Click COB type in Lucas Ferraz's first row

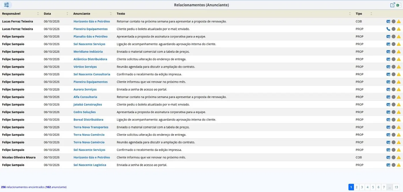coord(359,22)
